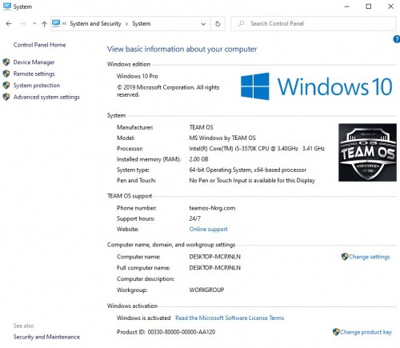Expand address bar history dropdown
This screenshot has height=348, width=400.
click(x=203, y=24)
